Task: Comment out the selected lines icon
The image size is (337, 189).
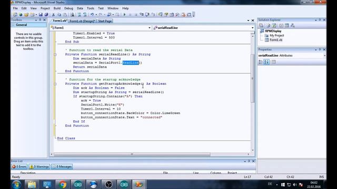Action: [79, 15]
